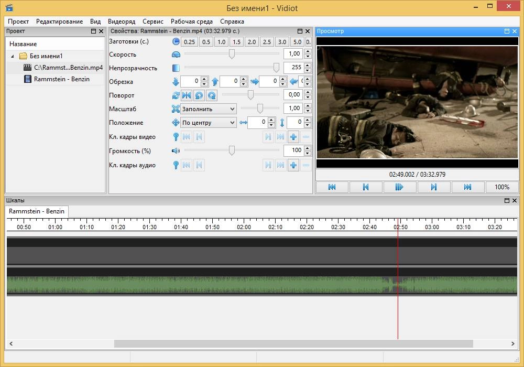524x367 pixels.
Task: Click the Непрозрачность slider handle
Action: 276,68
